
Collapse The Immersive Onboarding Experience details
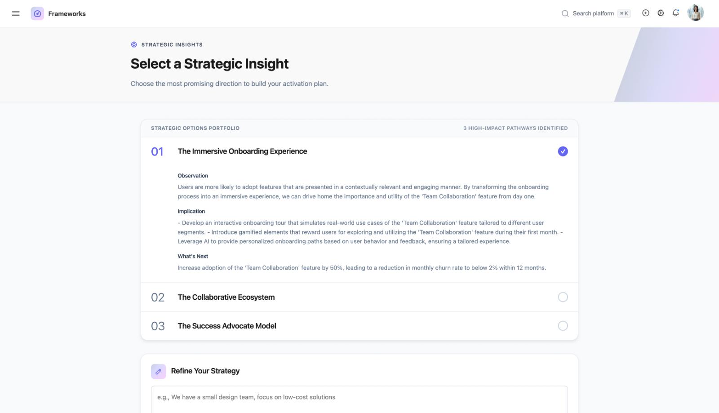pos(242,151)
